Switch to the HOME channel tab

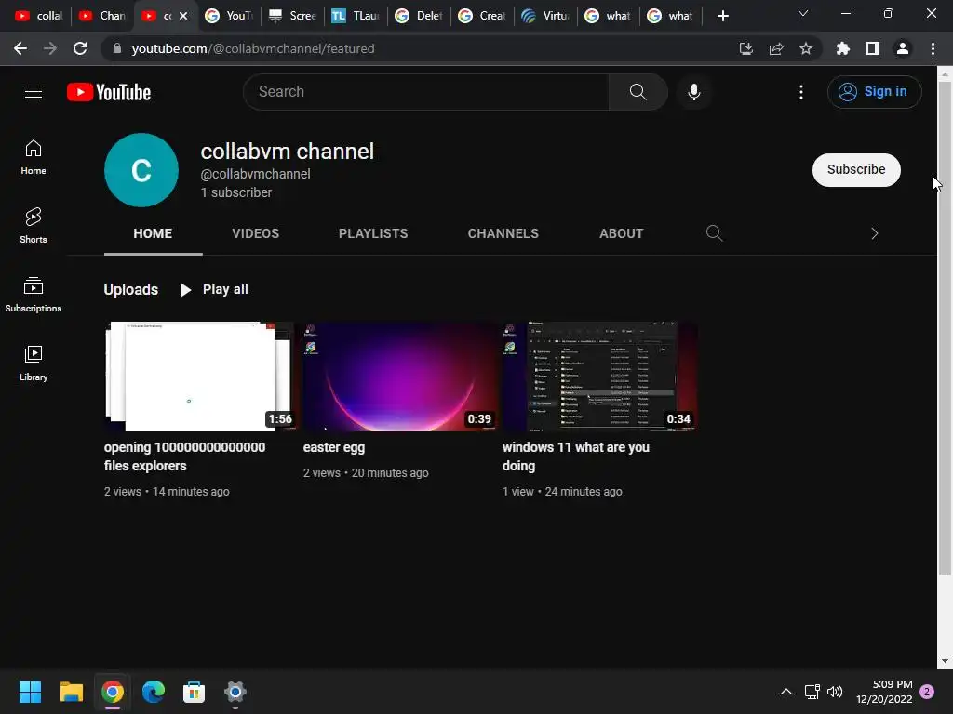153,233
